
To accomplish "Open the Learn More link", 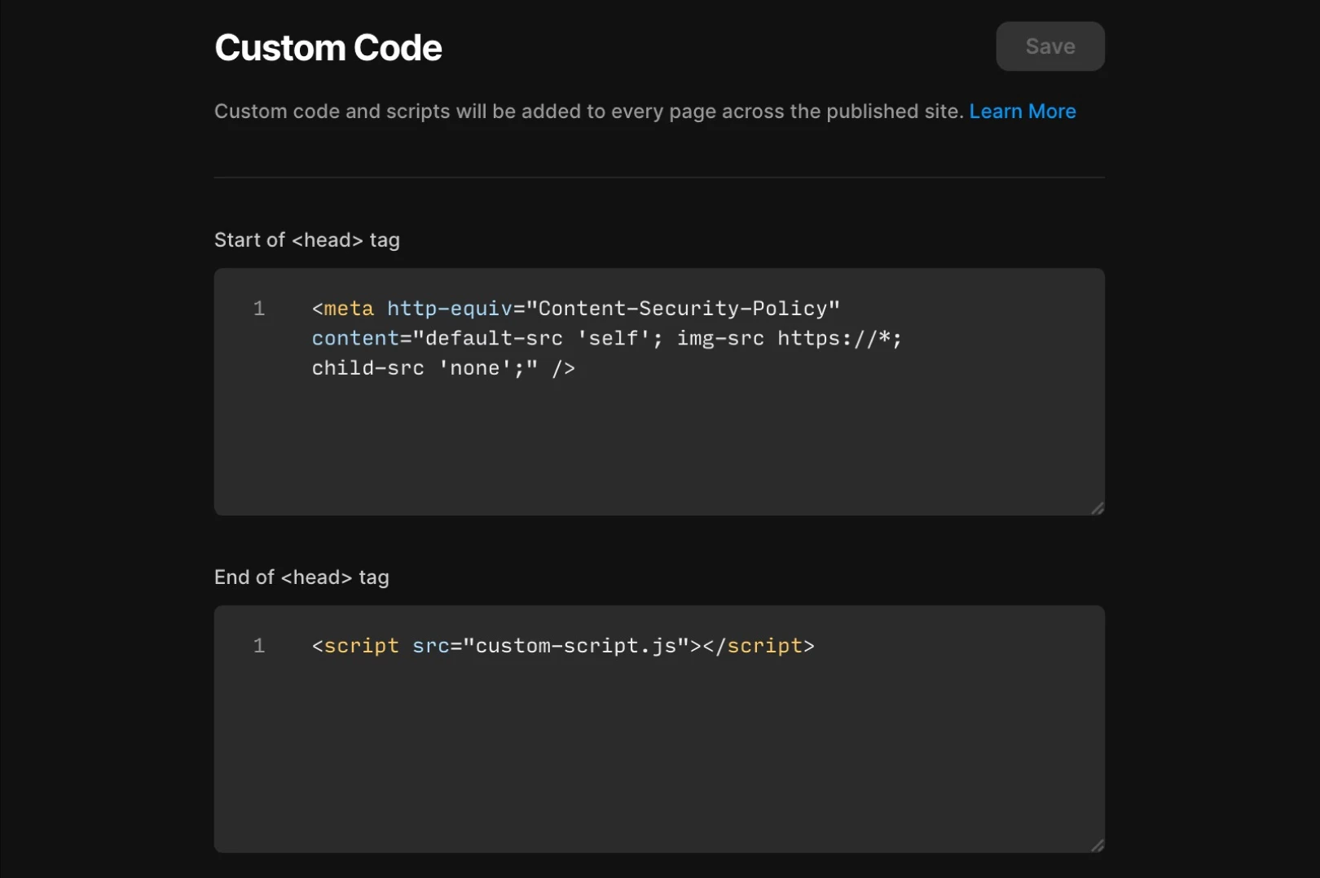I will coord(1022,112).
